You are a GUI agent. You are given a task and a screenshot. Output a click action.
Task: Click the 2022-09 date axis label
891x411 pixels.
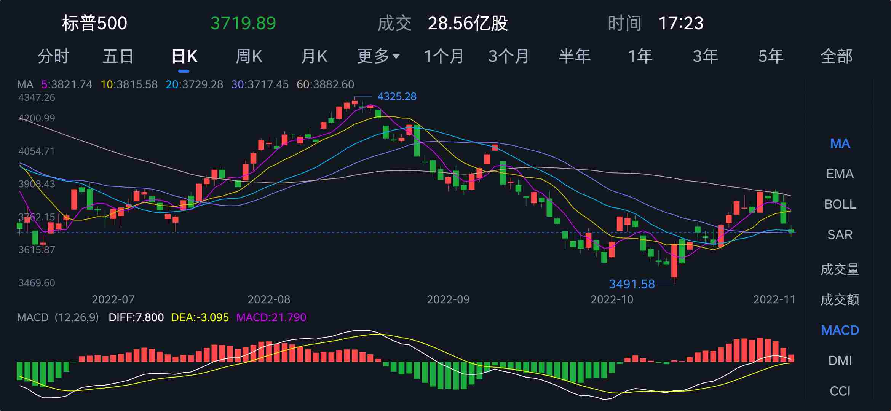coord(448,299)
